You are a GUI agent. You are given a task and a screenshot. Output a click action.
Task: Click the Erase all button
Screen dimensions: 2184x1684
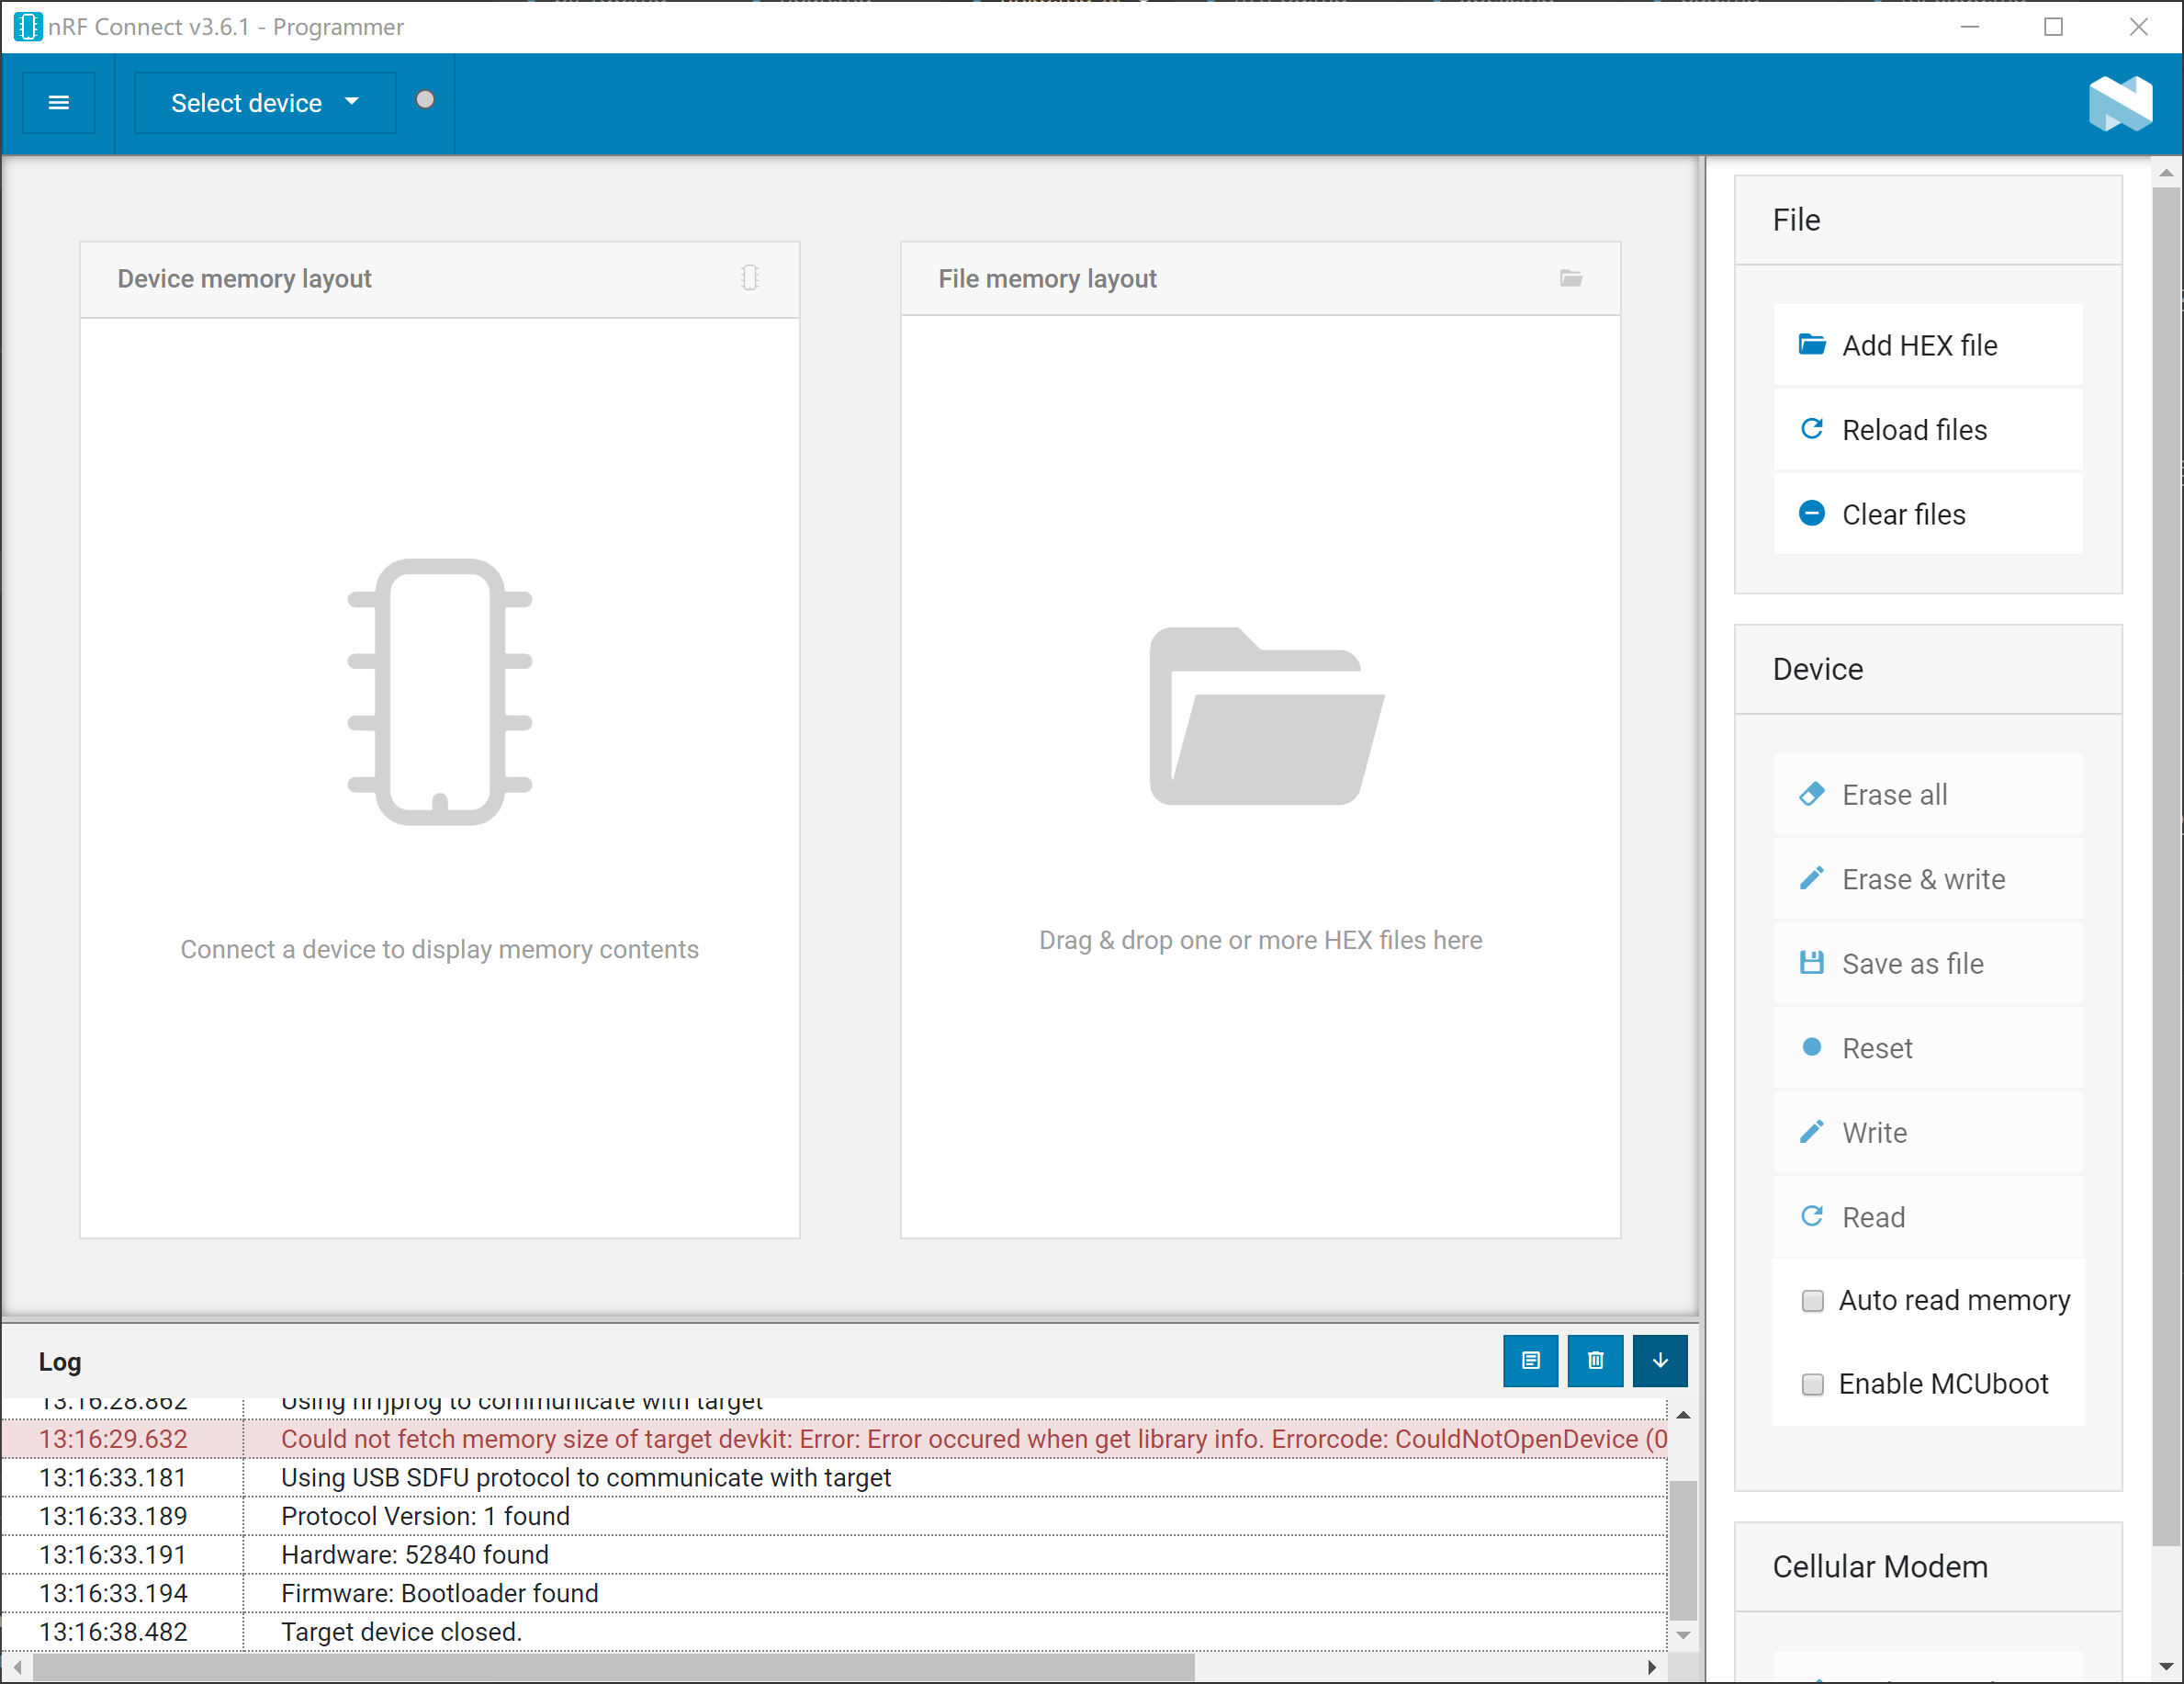click(x=1928, y=795)
